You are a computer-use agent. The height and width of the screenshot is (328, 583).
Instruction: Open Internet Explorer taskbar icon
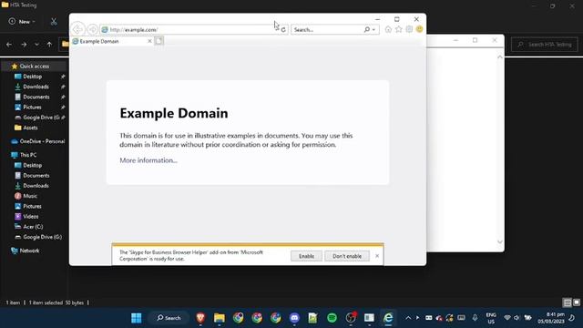(x=388, y=318)
